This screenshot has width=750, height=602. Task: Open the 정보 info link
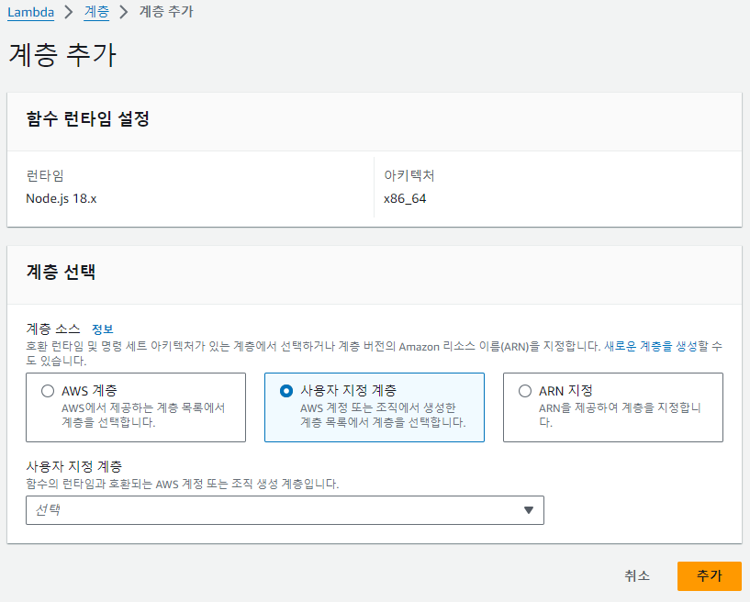103,329
